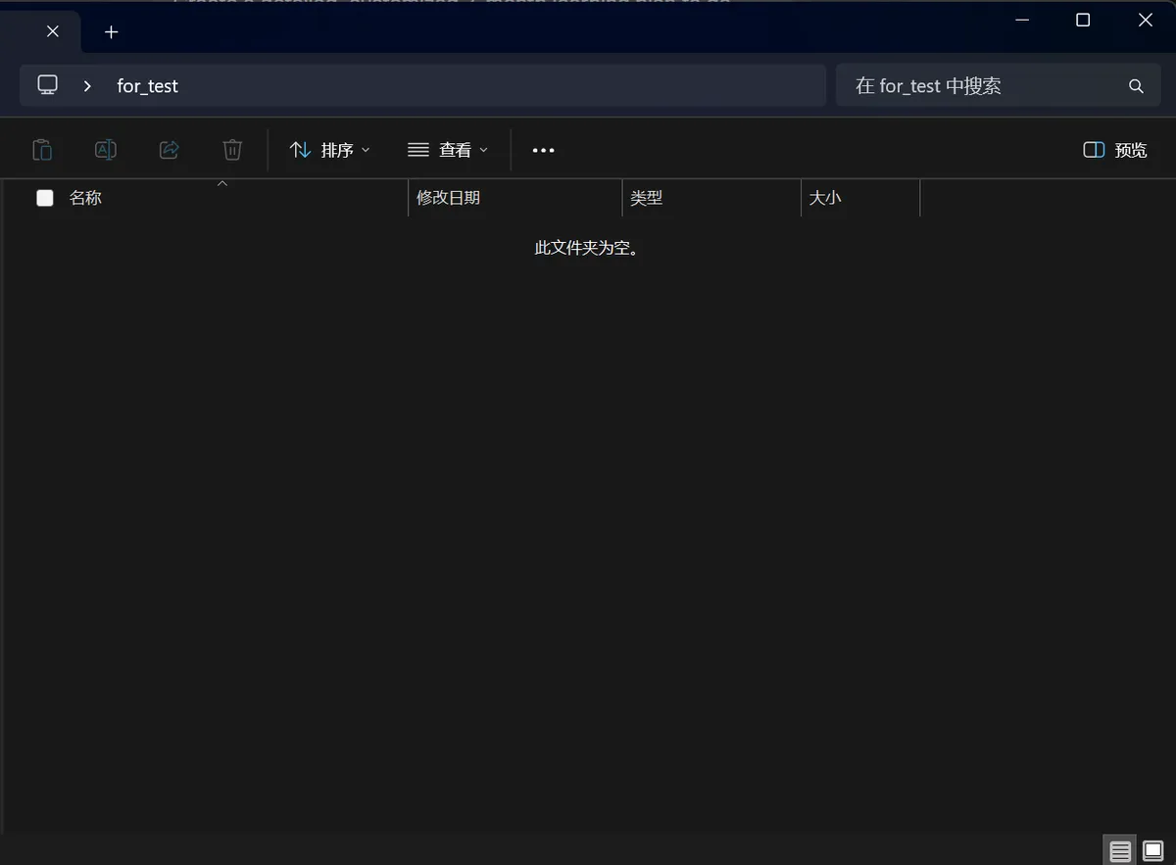Image resolution: width=1176 pixels, height=865 pixels.
Task: Expand the breadcrumb chevron after the desktop icon
Action: coord(87,85)
